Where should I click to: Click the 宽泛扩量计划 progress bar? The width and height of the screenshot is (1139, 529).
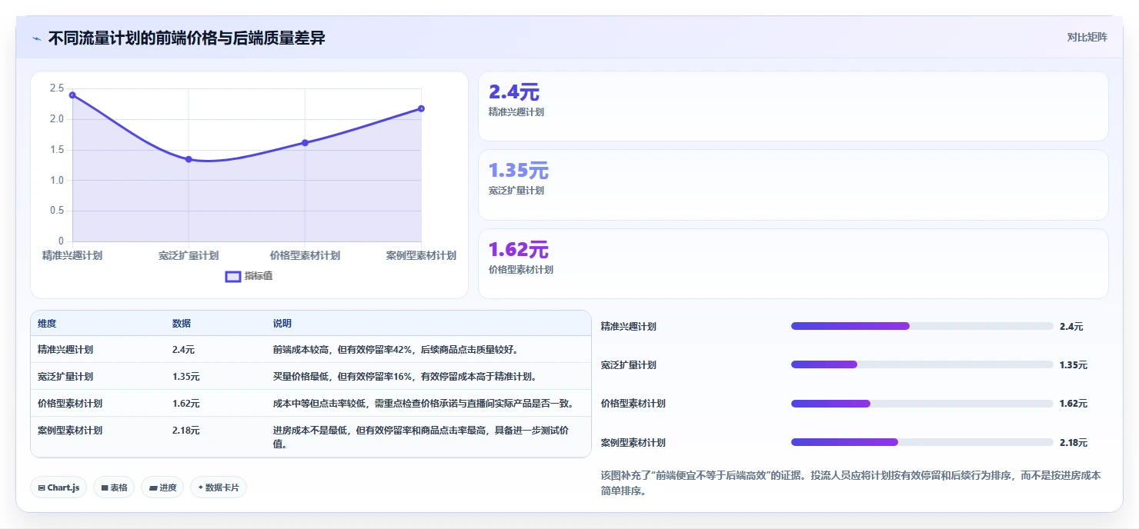pos(922,364)
